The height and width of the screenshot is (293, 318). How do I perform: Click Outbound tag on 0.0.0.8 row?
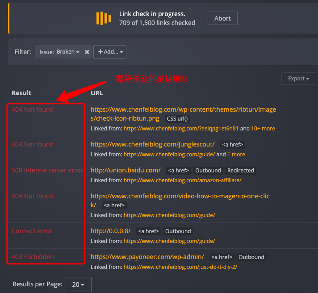point(178,231)
